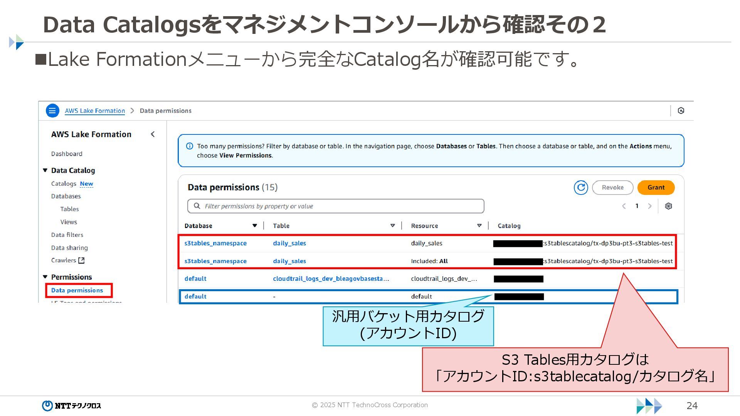The height and width of the screenshot is (416, 740).
Task: Open Crawlers in the sidebar
Action: click(64, 260)
